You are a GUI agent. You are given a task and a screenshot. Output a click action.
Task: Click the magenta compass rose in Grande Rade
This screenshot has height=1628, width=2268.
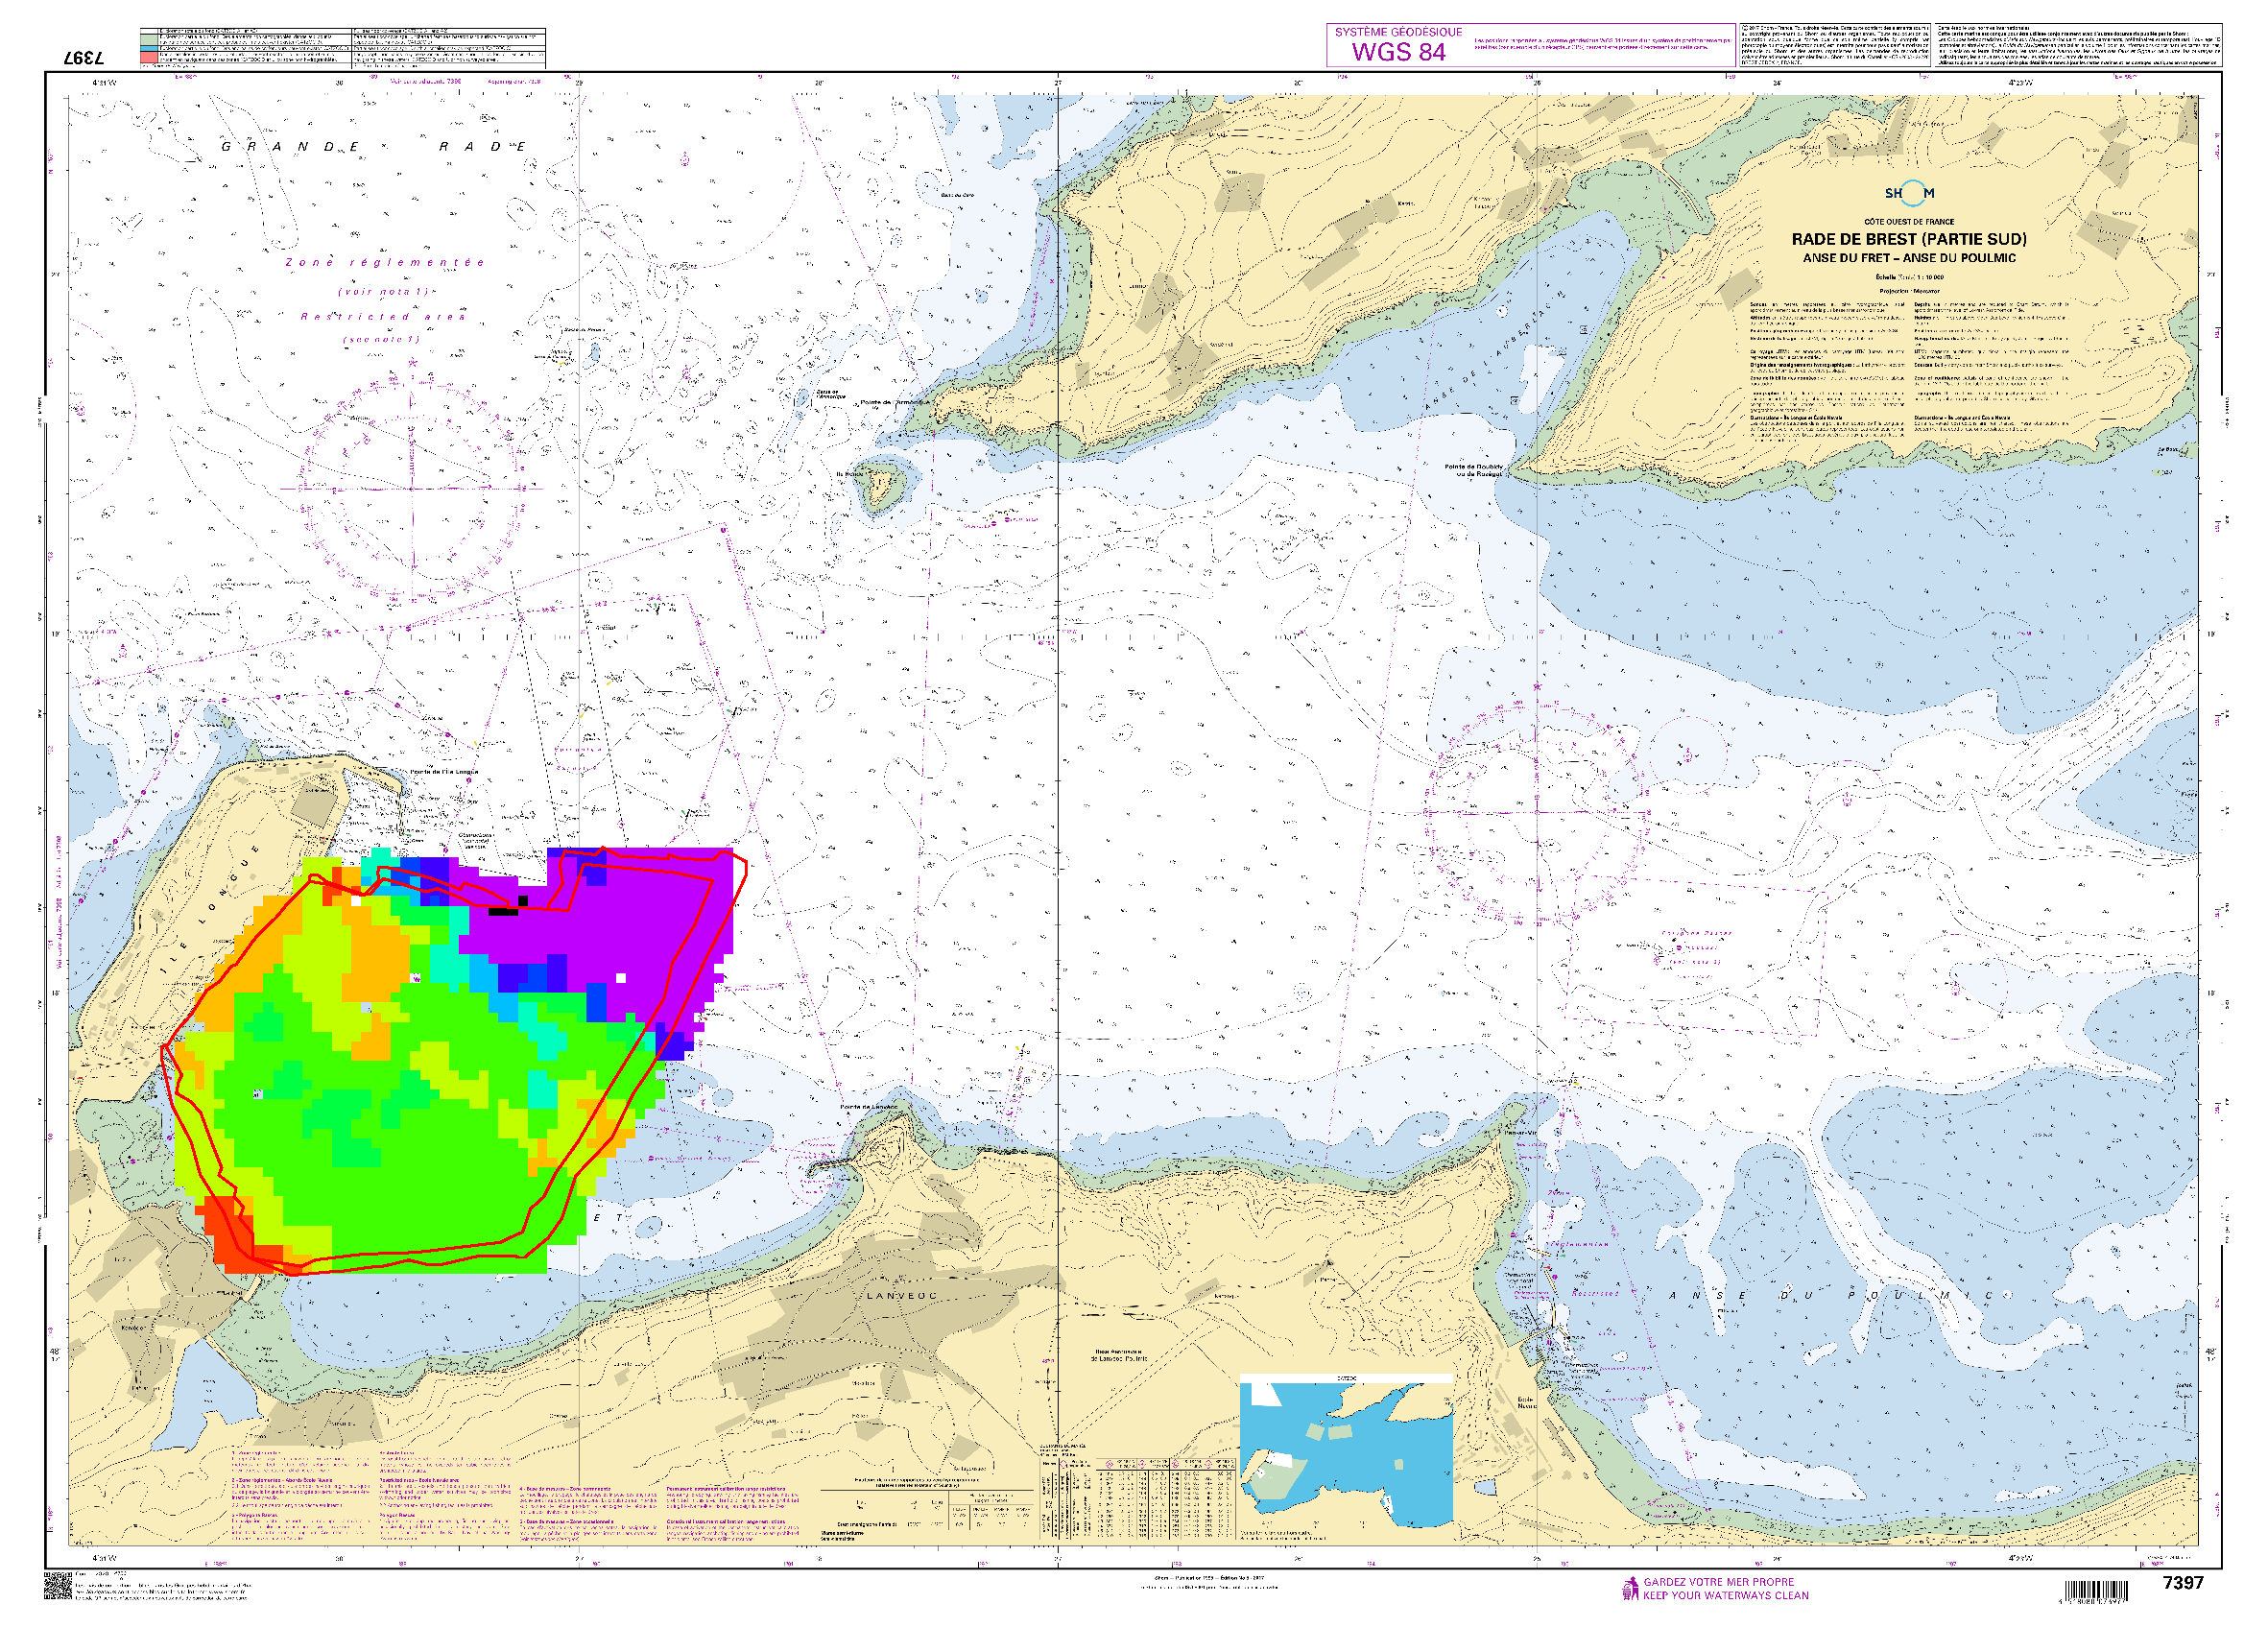coord(412,489)
